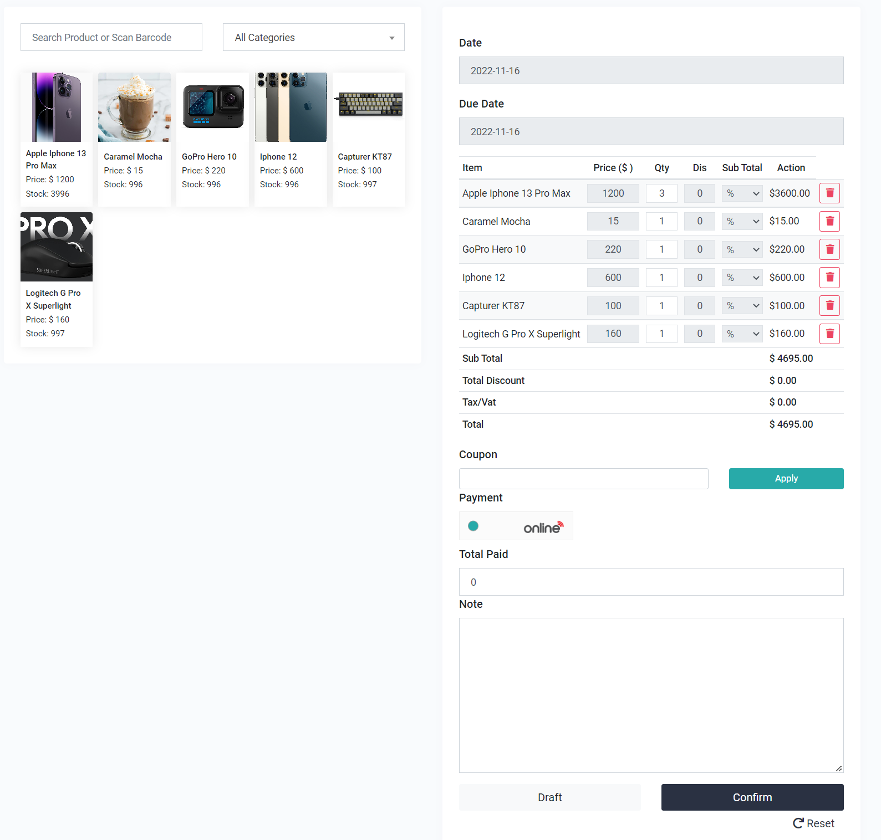Viewport: 881px width, 840px height.
Task: Open discount type dropdown for Iphone 12
Action: pyautogui.click(x=742, y=278)
